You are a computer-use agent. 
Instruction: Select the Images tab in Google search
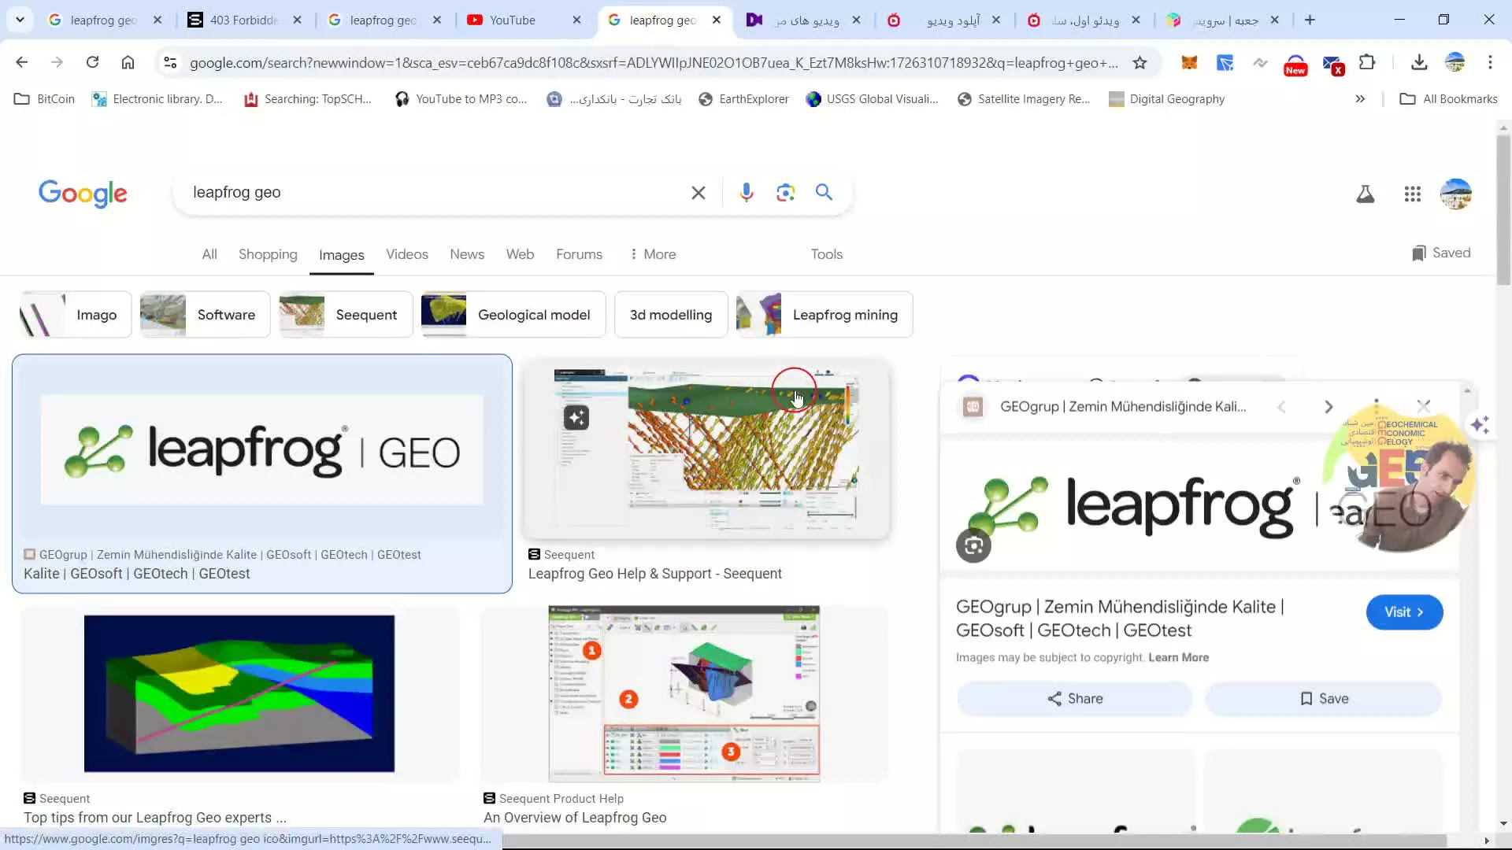click(x=342, y=253)
